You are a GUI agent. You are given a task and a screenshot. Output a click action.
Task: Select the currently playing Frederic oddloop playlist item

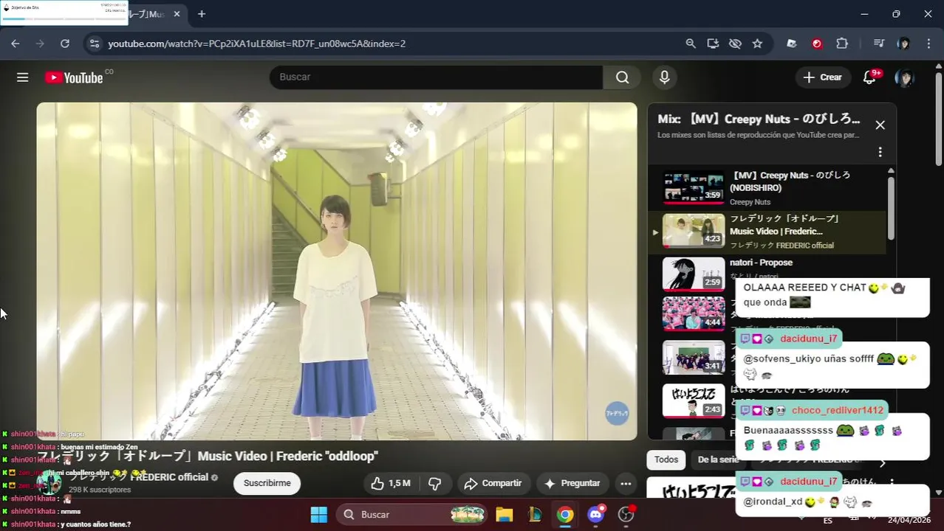click(767, 232)
